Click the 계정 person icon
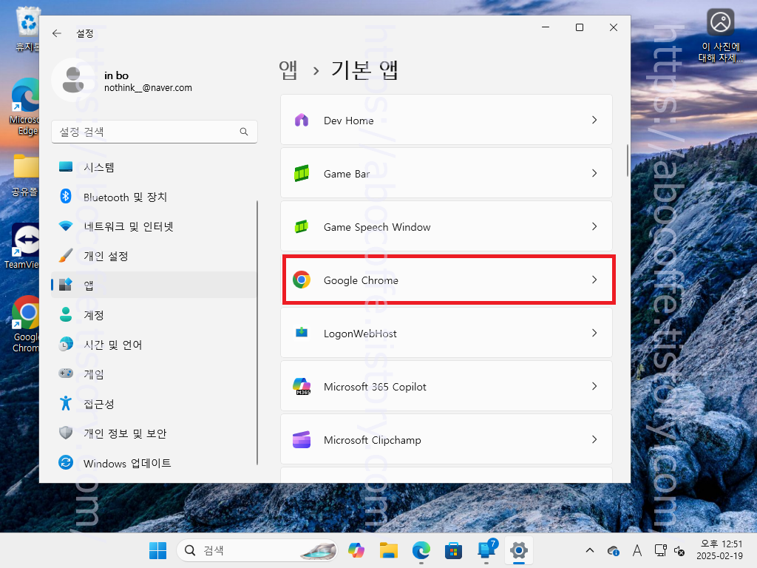The height and width of the screenshot is (568, 757). [66, 314]
